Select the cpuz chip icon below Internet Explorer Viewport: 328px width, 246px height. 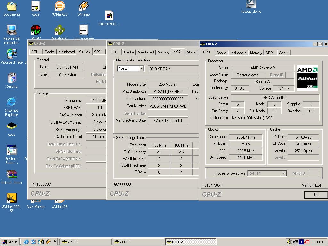point(12,126)
